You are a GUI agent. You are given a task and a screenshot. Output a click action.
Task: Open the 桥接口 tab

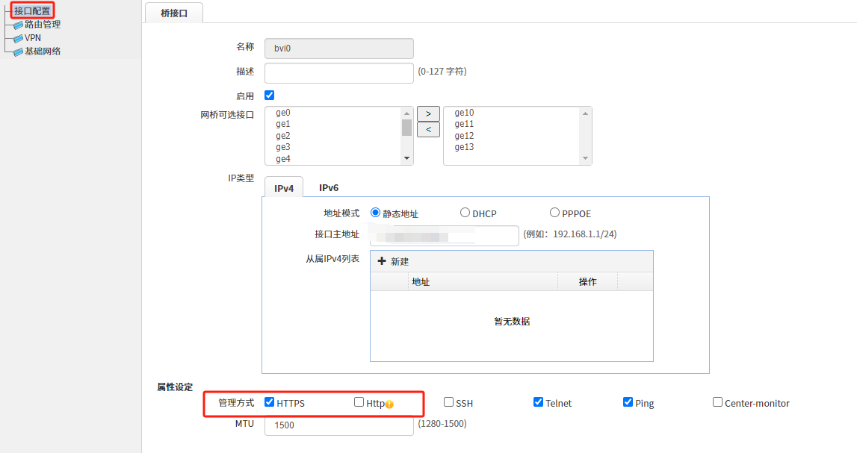173,13
